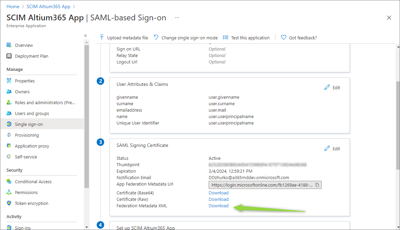The width and height of the screenshot is (400, 230).
Task: Click the Test this application icon
Action: point(226,38)
